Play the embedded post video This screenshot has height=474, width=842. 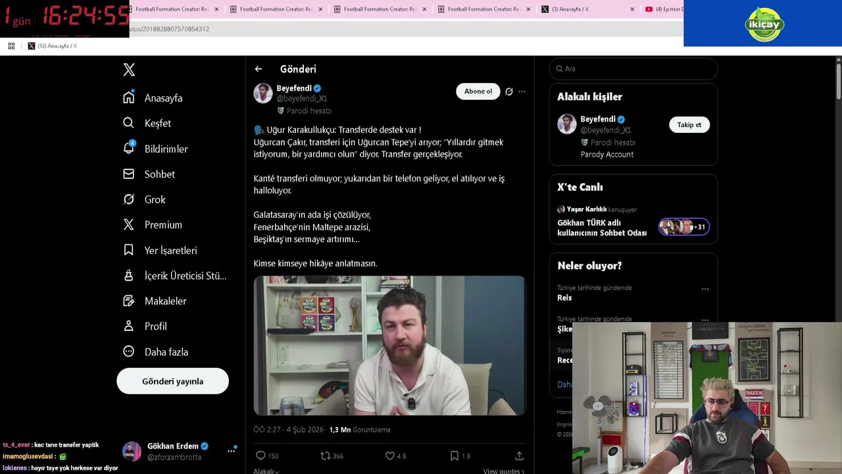389,346
